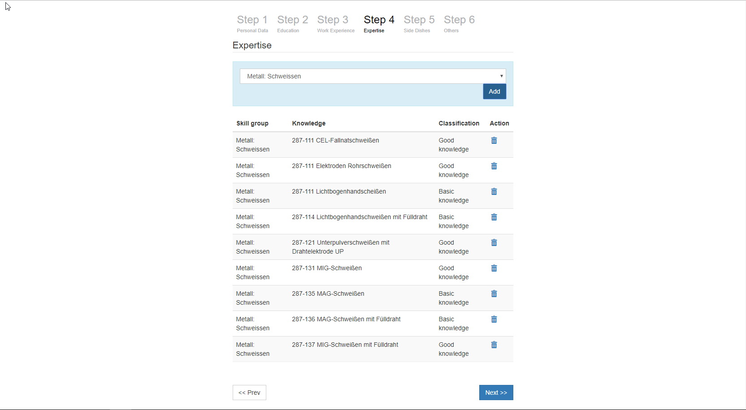Trash the 287-114 Fülldraht skill
The width and height of the screenshot is (746, 410).
[x=494, y=217]
